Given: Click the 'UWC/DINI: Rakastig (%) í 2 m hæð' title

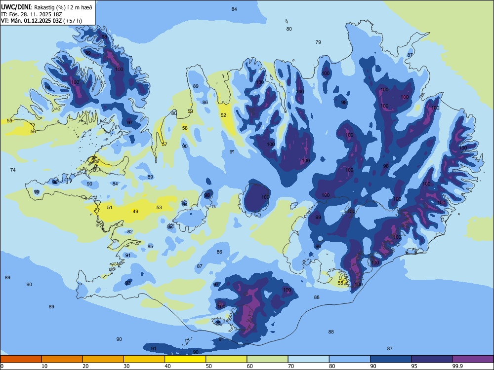Looking at the screenshot, I should [x=46, y=7].
